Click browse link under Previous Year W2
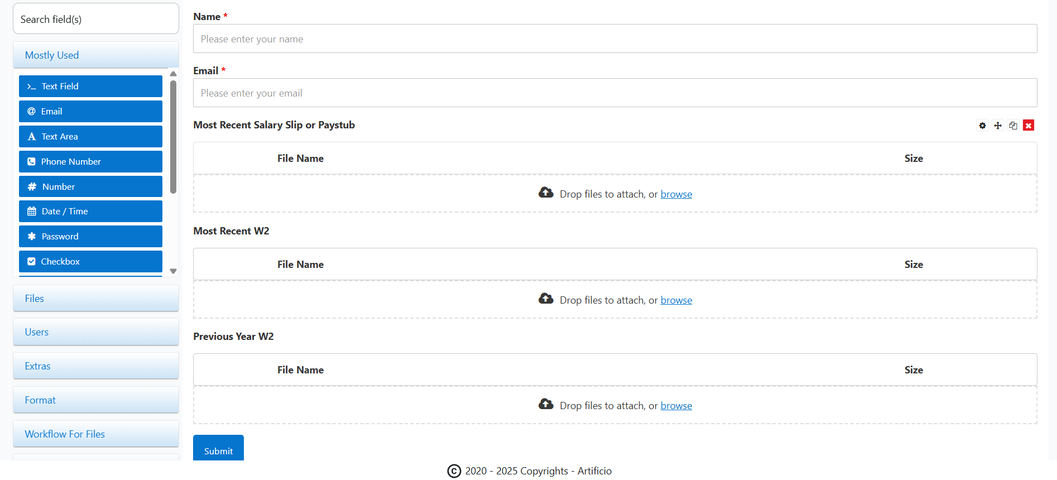1057x480 pixels. point(676,406)
